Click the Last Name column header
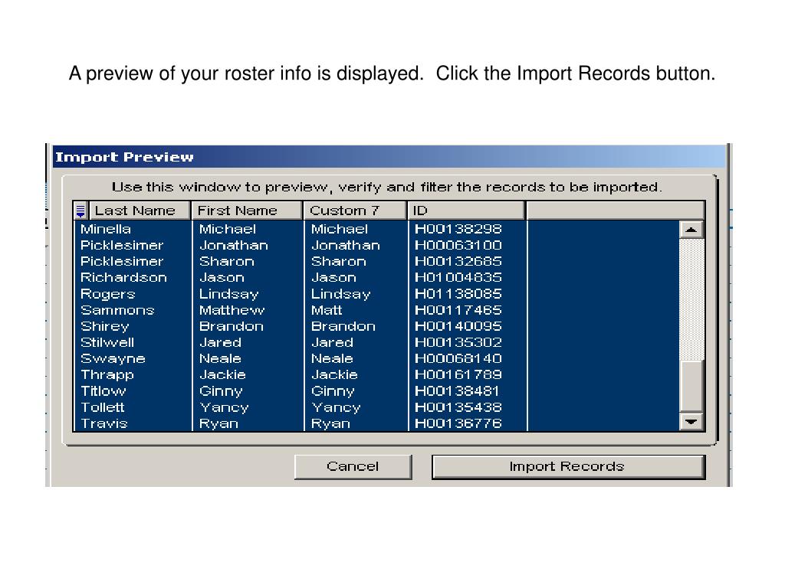The image size is (785, 588). pyautogui.click(x=140, y=211)
